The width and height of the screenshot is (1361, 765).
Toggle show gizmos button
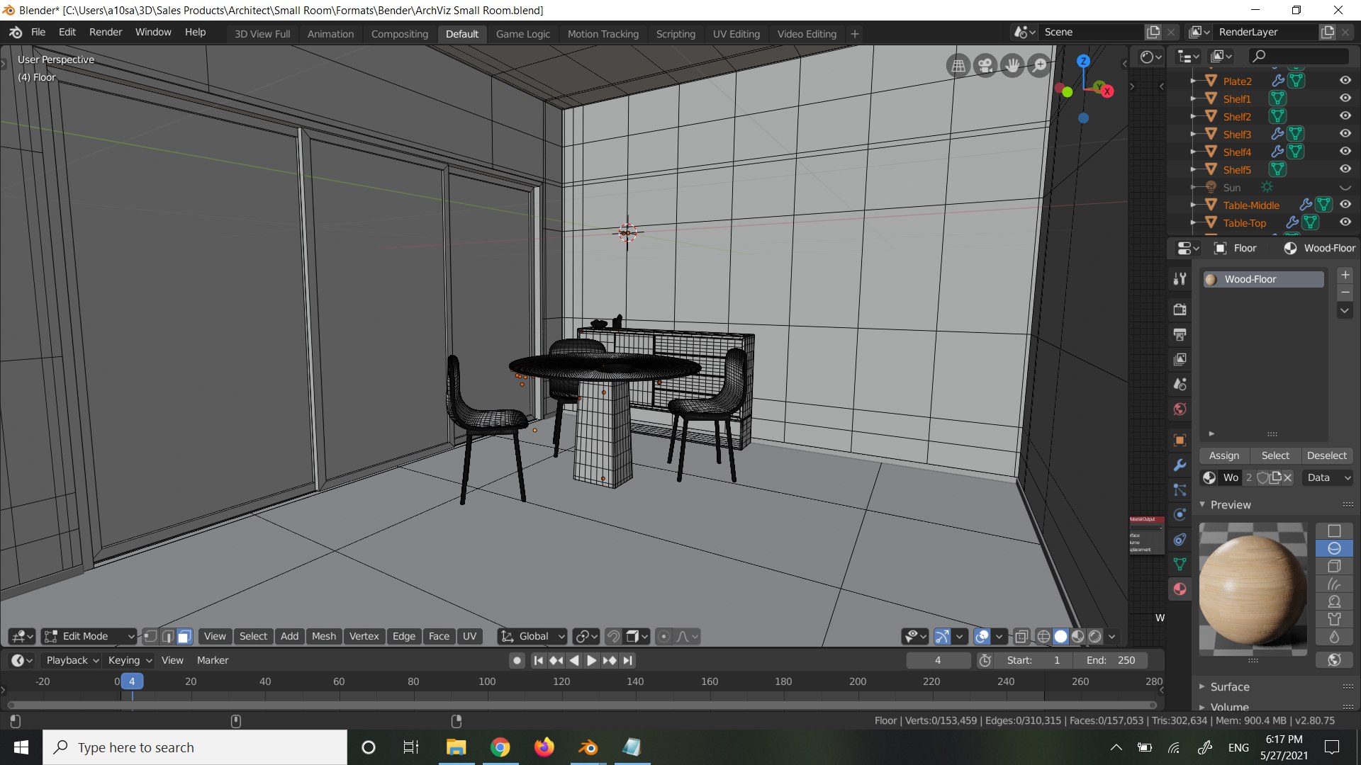942,636
